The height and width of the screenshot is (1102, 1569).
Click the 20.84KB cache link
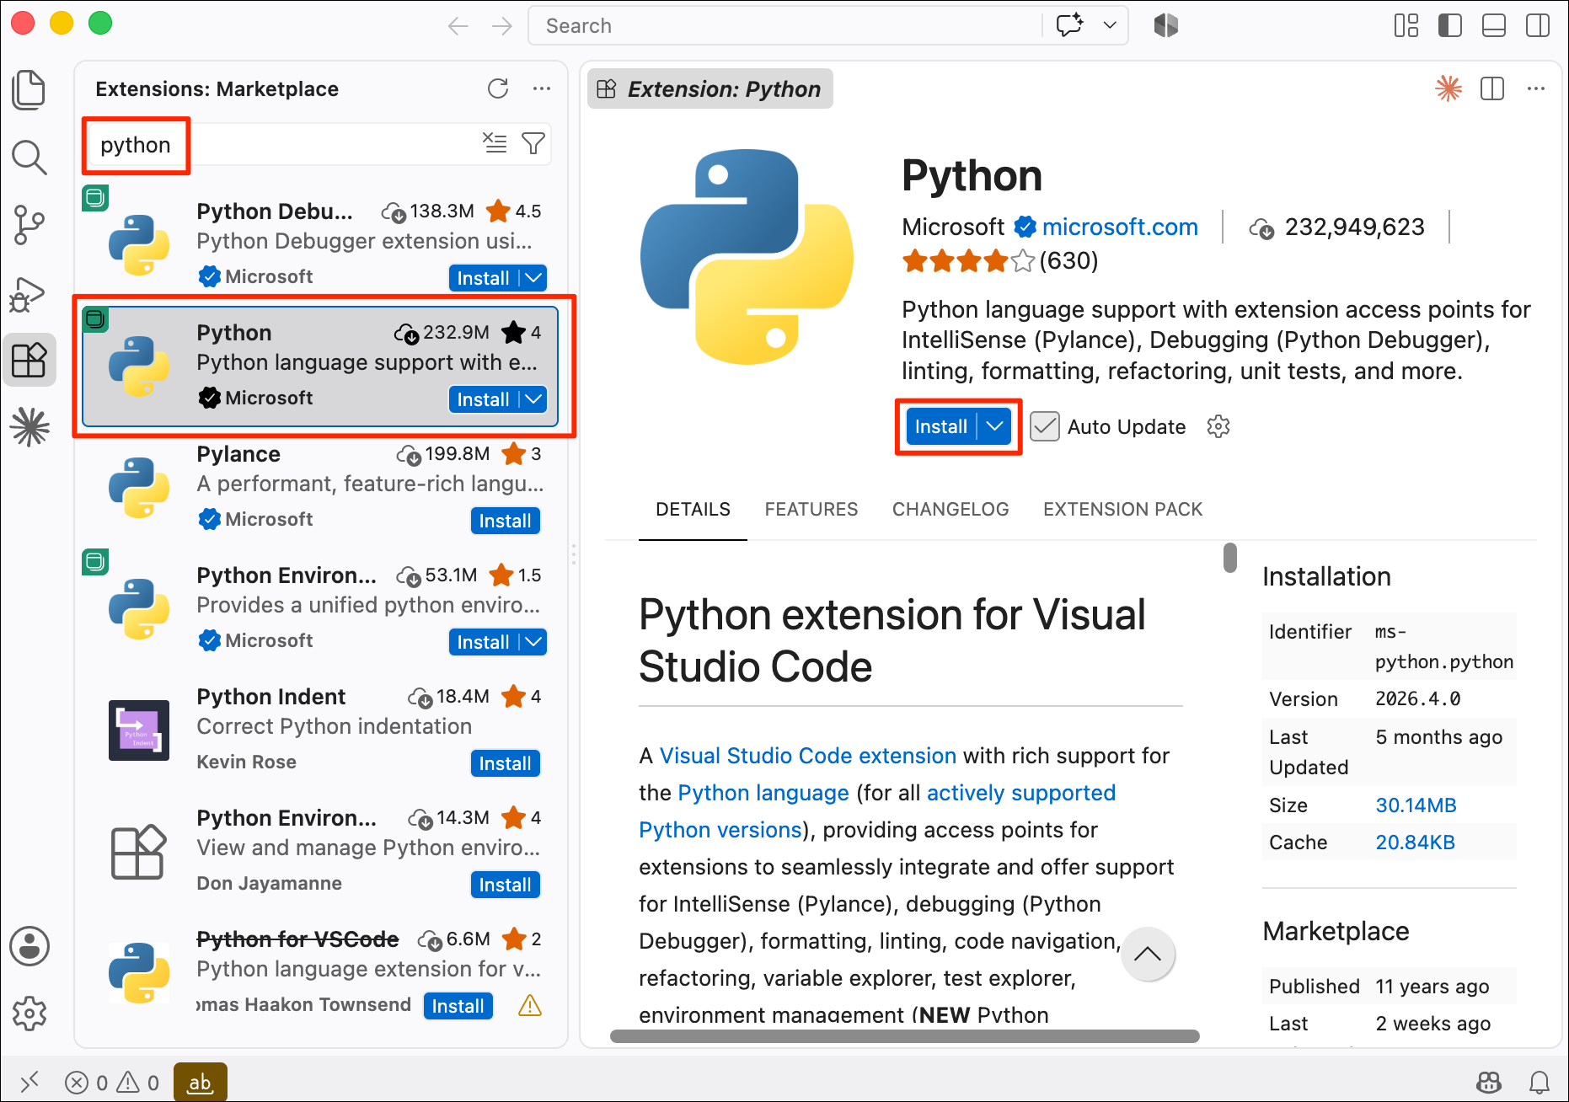click(1415, 842)
